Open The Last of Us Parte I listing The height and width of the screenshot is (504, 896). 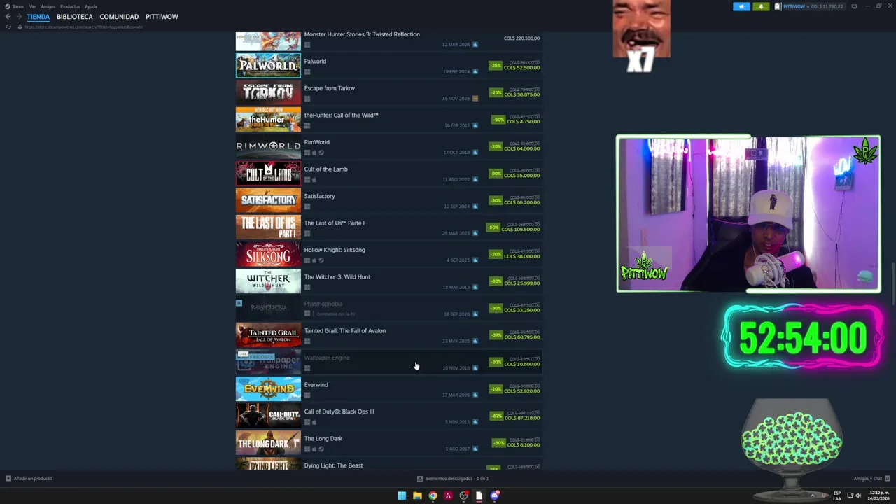(x=389, y=227)
